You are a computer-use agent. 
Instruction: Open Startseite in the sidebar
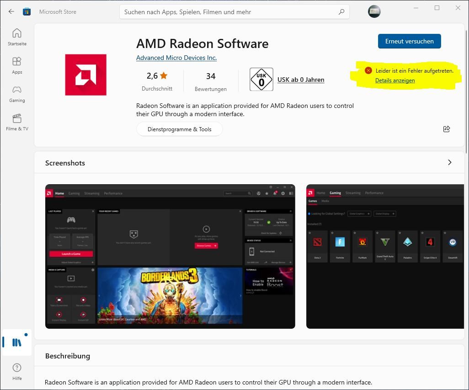point(17,37)
